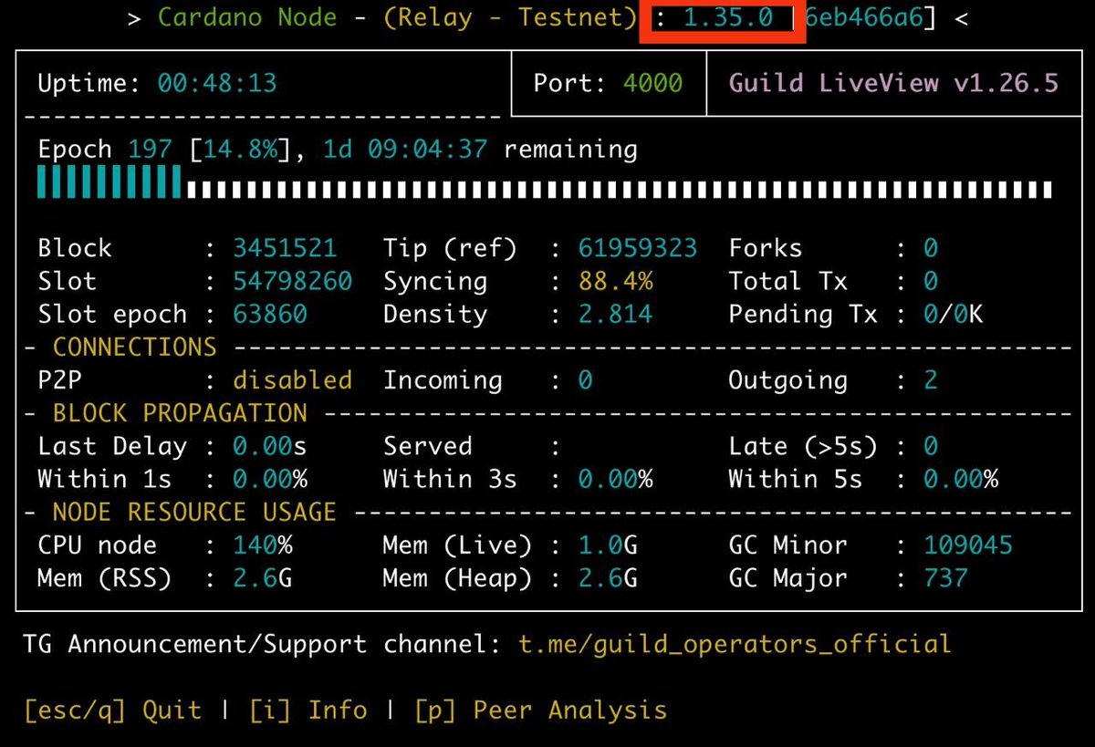This screenshot has height=747, width=1095.
Task: Click the Forks value
Action: (931, 248)
